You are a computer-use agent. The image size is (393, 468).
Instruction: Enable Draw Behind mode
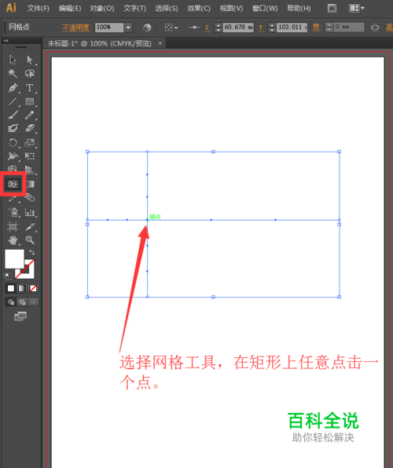22,302
